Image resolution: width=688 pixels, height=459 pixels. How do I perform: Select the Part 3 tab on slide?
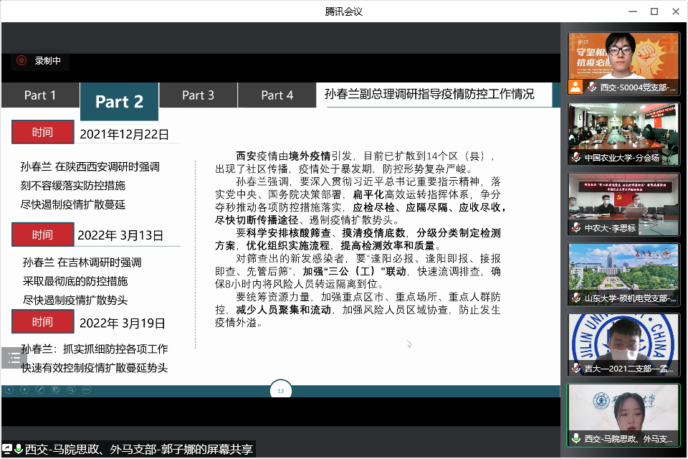point(198,95)
